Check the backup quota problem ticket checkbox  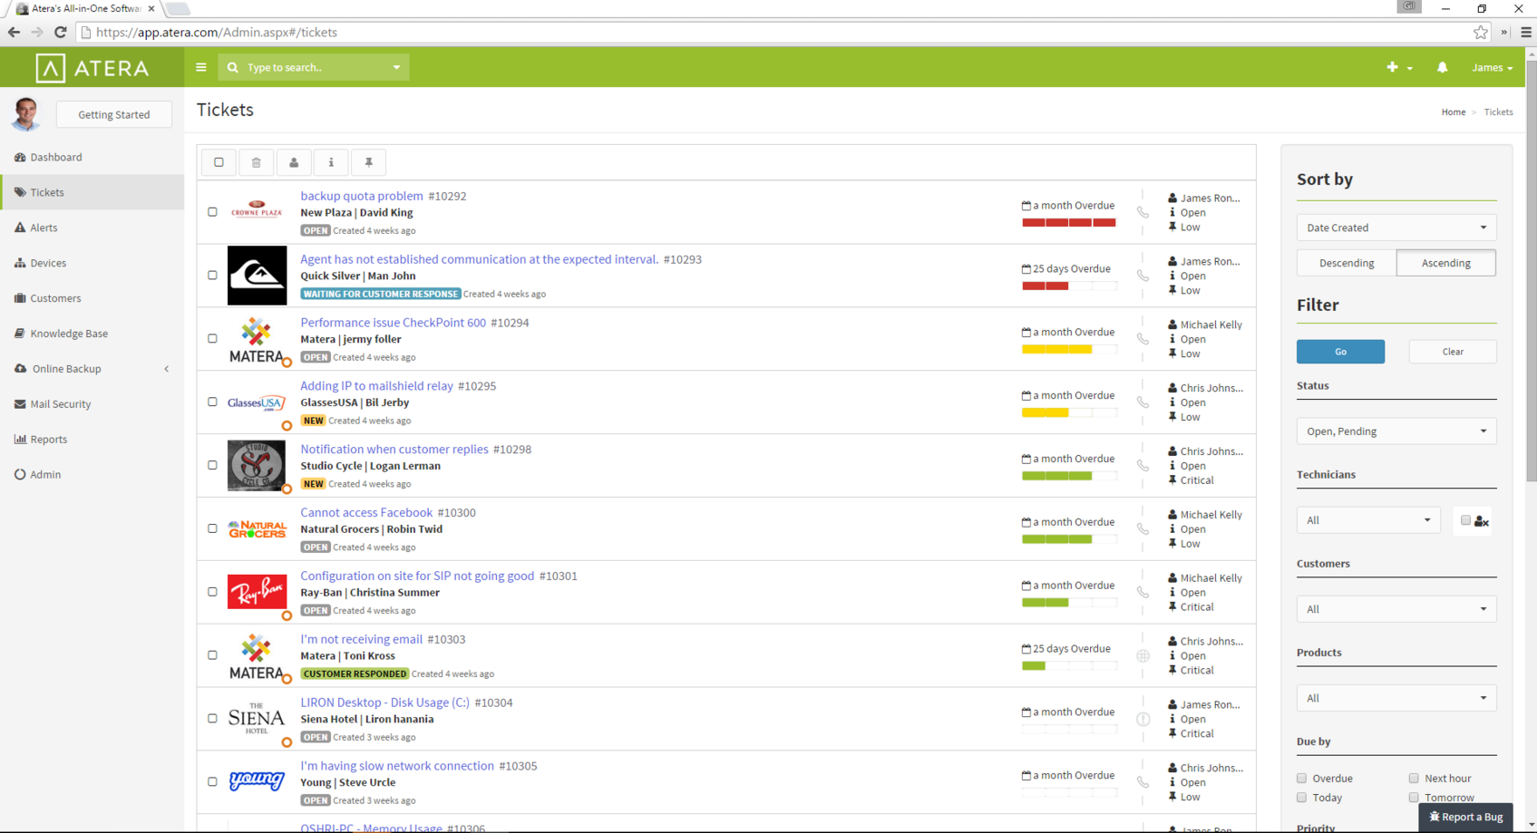tap(212, 212)
